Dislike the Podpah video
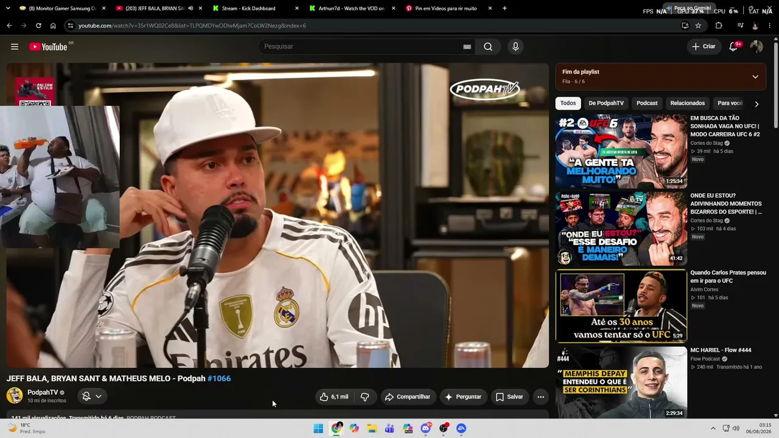 click(365, 397)
